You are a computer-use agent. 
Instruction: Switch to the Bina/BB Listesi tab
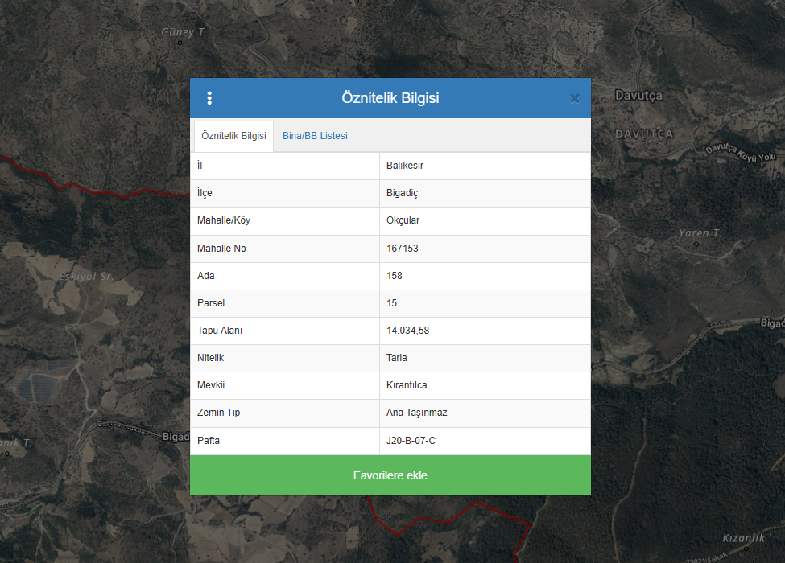pyautogui.click(x=315, y=136)
